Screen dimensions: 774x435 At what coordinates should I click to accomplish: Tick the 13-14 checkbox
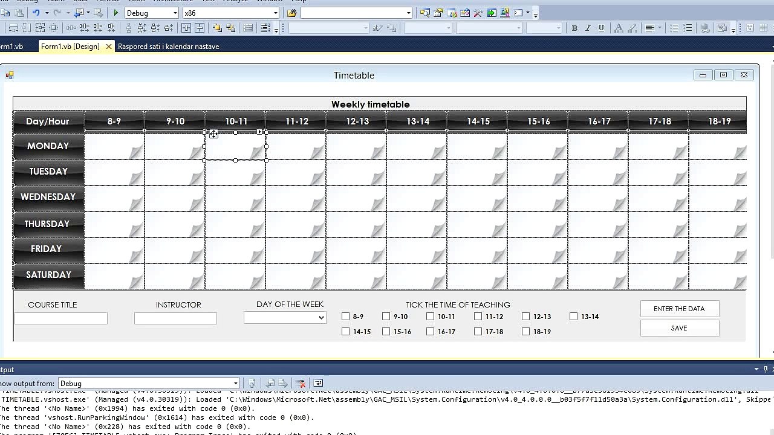click(x=574, y=316)
